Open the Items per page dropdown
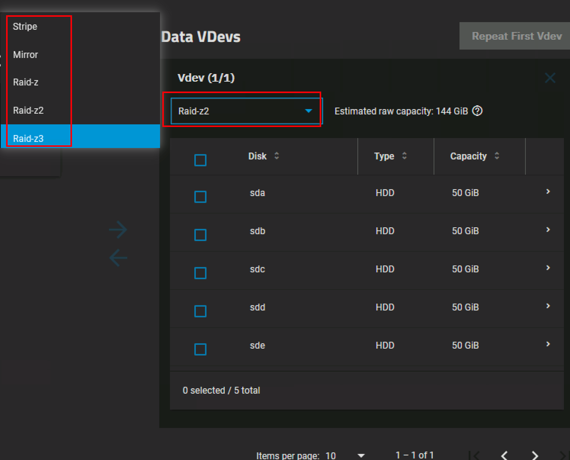Screen dimensions: 570x460 click(361, 455)
